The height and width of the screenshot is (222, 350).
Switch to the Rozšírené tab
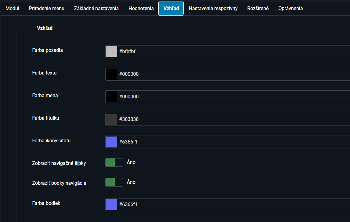point(258,9)
